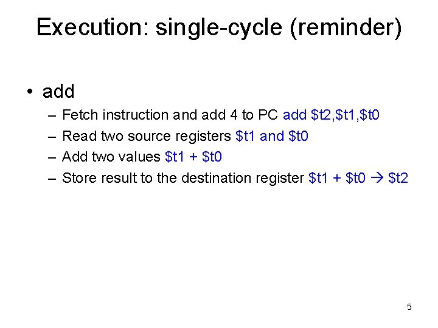The width and height of the screenshot is (438, 328).
Task: Click "Fetch instruction and add 4 to PC"
Action: (x=170, y=115)
